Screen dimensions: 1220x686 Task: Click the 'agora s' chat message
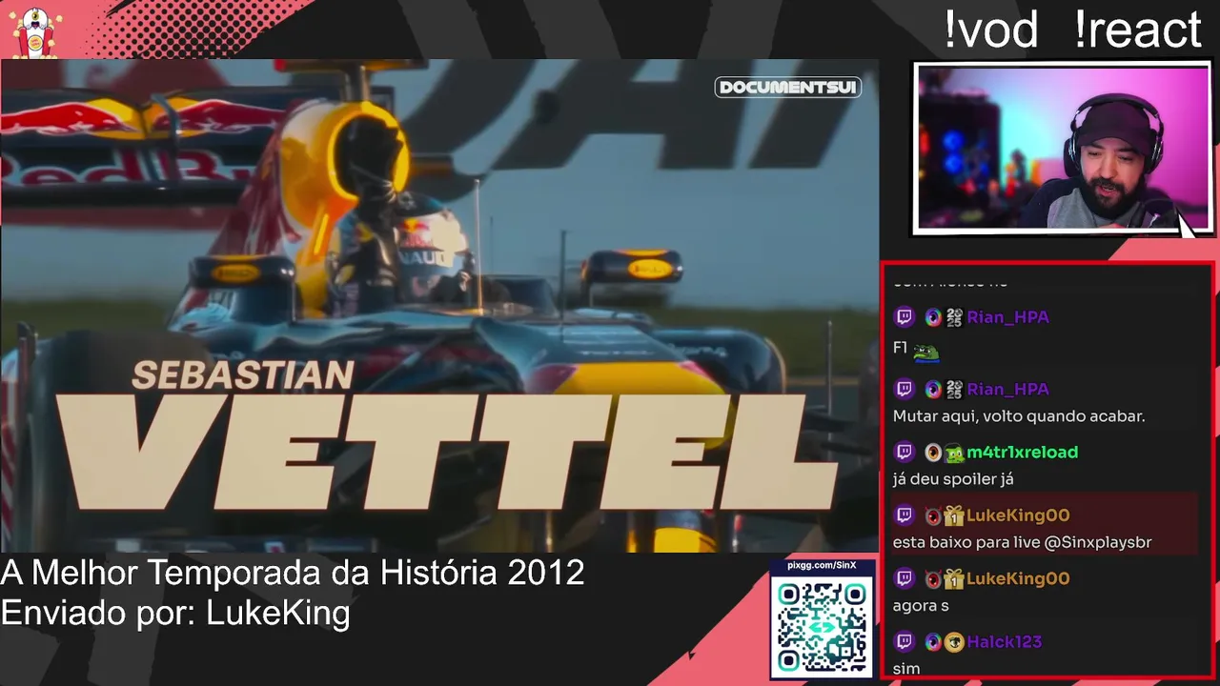[921, 606]
